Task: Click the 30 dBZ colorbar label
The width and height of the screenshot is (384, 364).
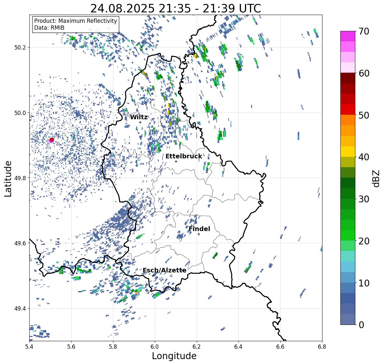Action: click(x=364, y=199)
